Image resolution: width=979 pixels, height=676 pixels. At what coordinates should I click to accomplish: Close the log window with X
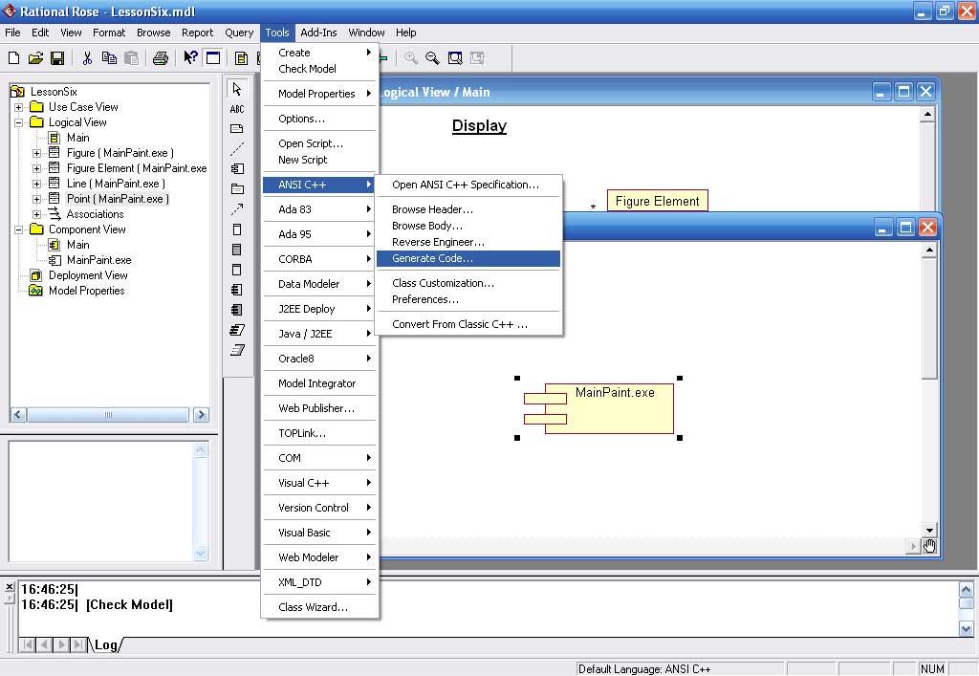coord(9,587)
